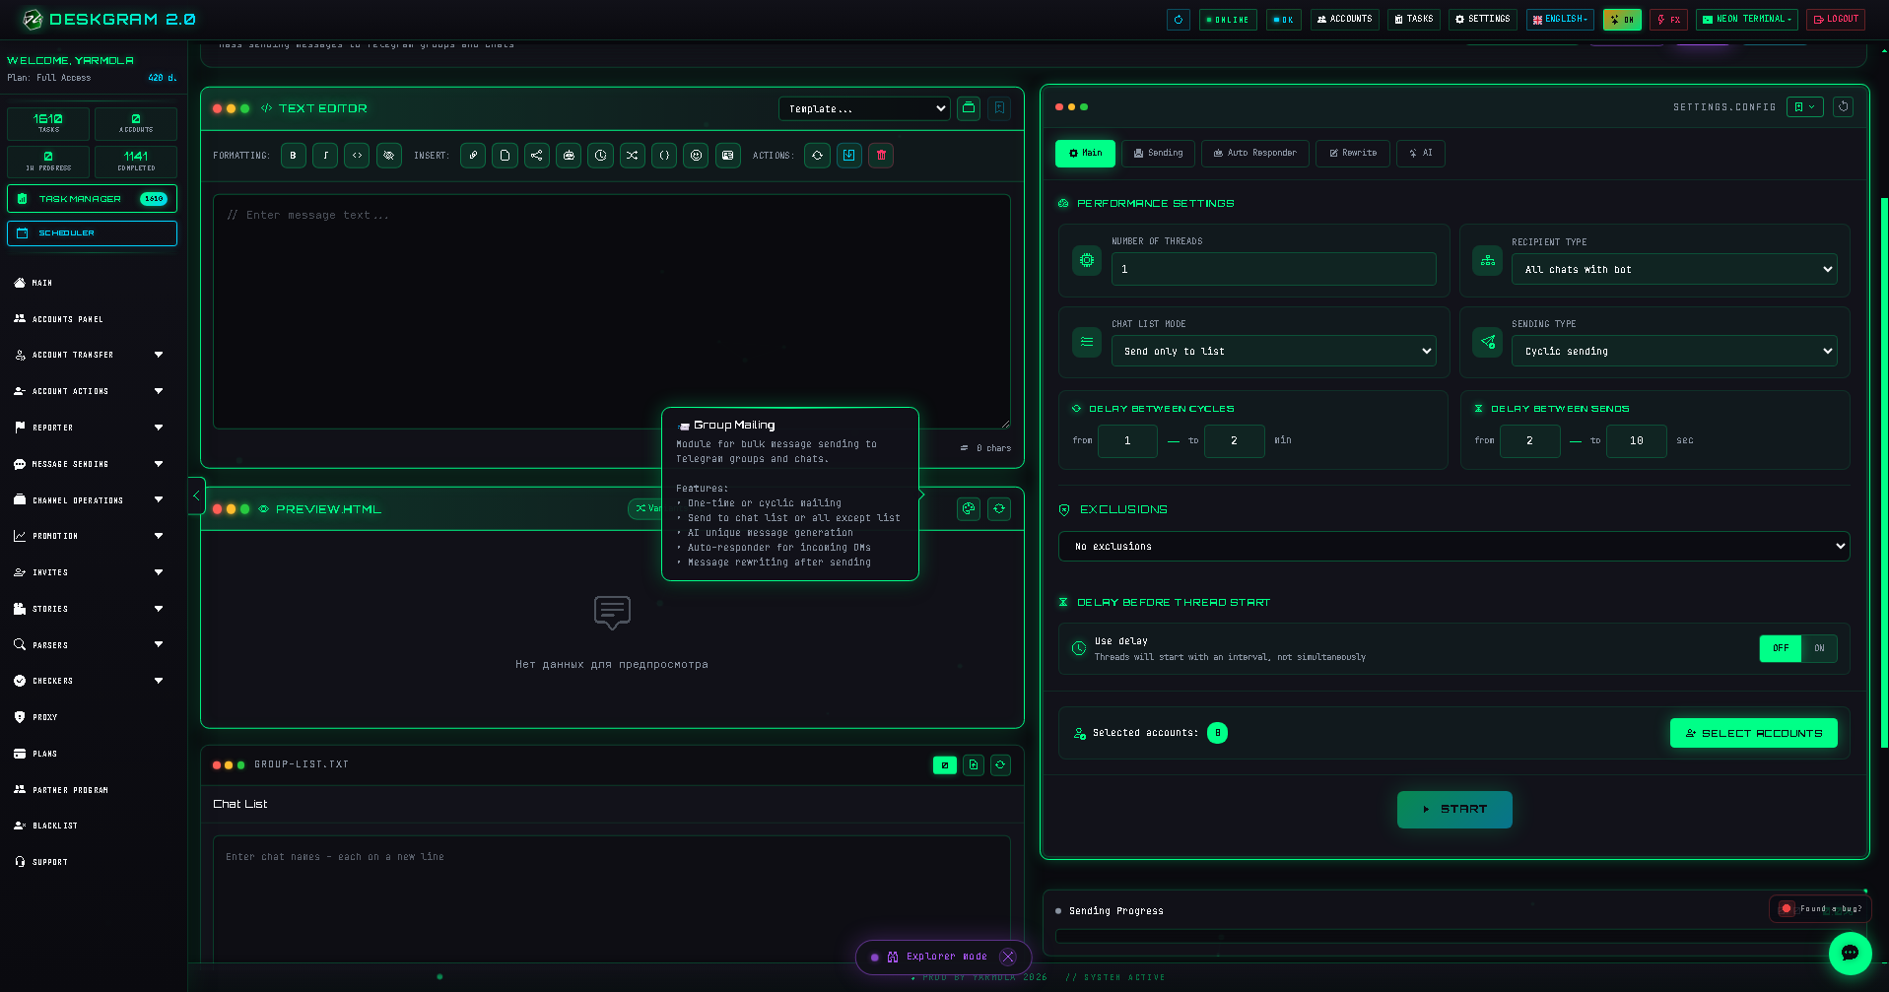Open the palette icon in the Preview.html header
Image resolution: width=1889 pixels, height=992 pixels.
[969, 508]
